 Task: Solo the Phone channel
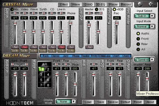point(71,51)
